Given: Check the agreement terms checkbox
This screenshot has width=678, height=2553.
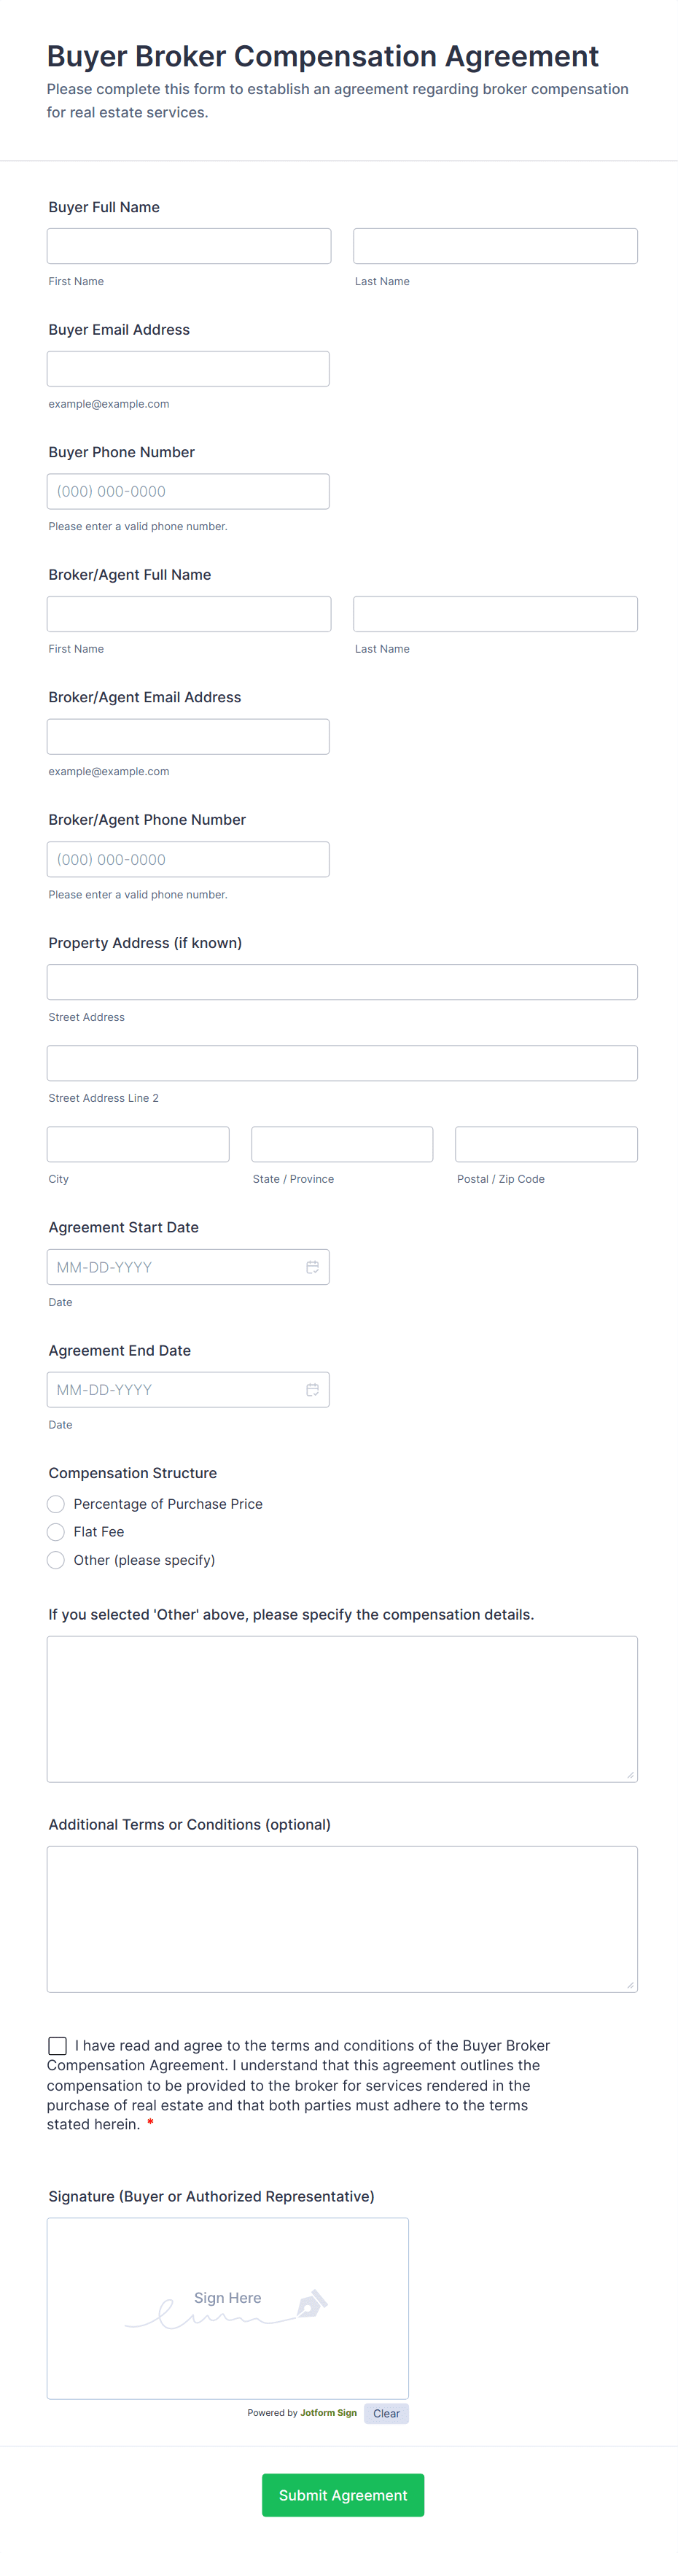Looking at the screenshot, I should click(58, 2045).
